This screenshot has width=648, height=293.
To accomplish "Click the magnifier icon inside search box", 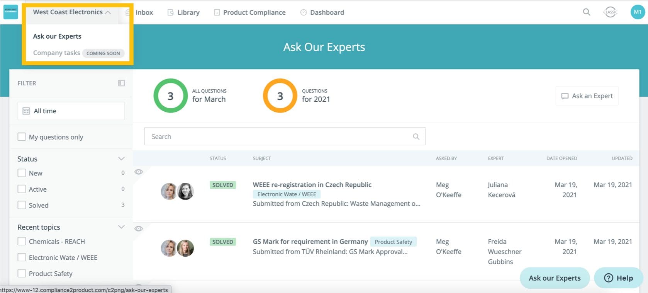I will [x=416, y=136].
